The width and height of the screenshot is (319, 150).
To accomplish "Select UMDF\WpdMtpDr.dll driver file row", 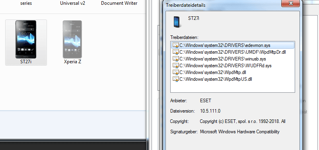I will pyautogui.click(x=233, y=52).
